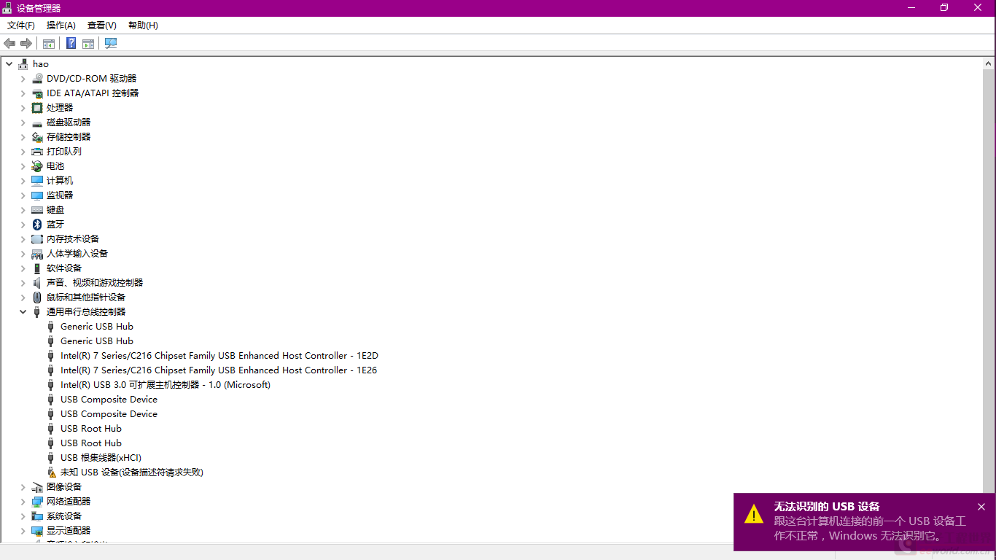Click the Forward arrow toolbar icon
The width and height of the screenshot is (996, 560).
coord(26,44)
